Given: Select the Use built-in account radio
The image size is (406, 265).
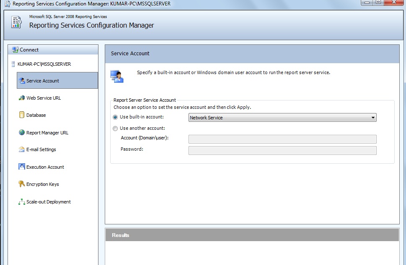Looking at the screenshot, I should (x=115, y=117).
